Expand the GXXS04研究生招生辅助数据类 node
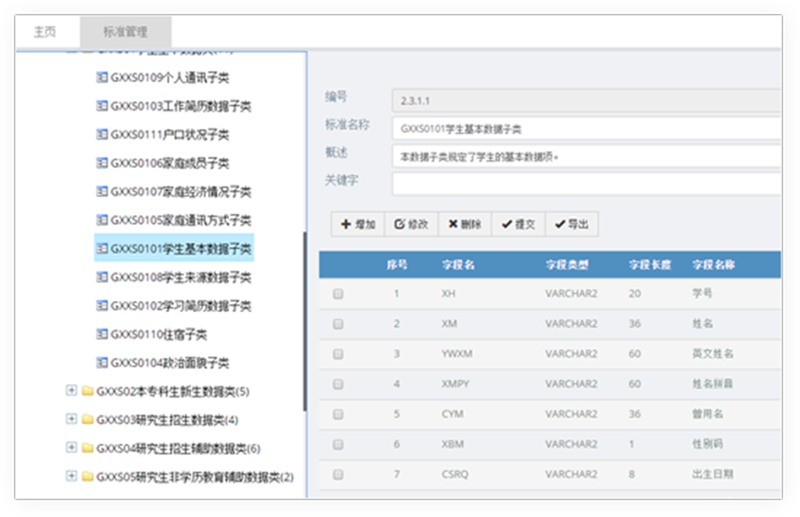Image resolution: width=800 pixels, height=517 pixels. coord(71,448)
